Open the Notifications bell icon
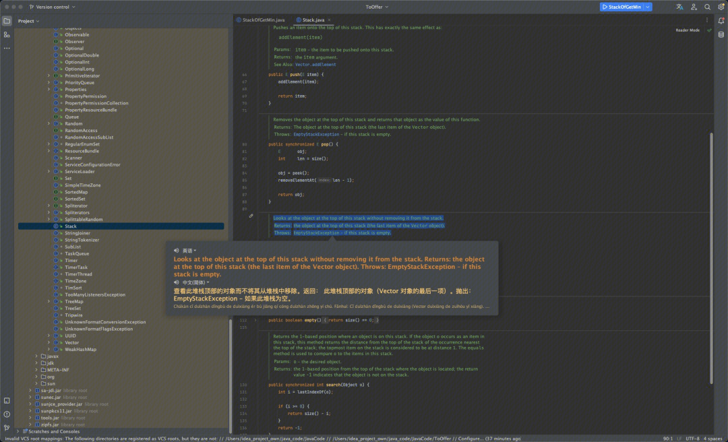The height and width of the screenshot is (442, 728). coord(721,21)
